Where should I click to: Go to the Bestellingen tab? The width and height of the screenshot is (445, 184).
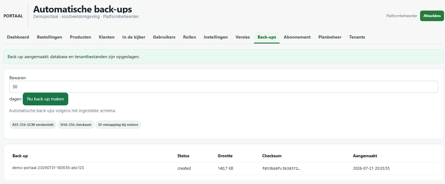[x=50, y=37]
